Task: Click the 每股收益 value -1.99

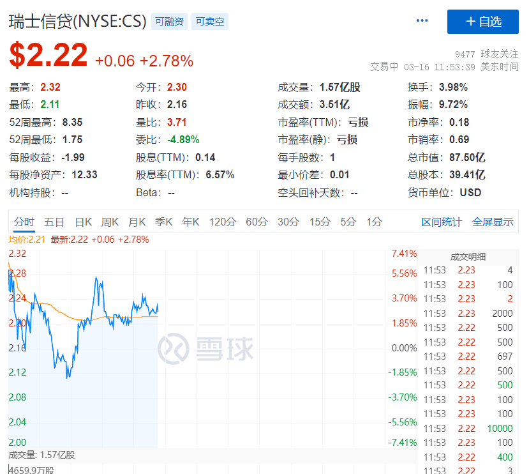Action: pos(73,157)
